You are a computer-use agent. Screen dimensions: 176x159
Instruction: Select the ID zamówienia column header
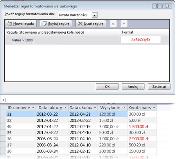[21, 108]
